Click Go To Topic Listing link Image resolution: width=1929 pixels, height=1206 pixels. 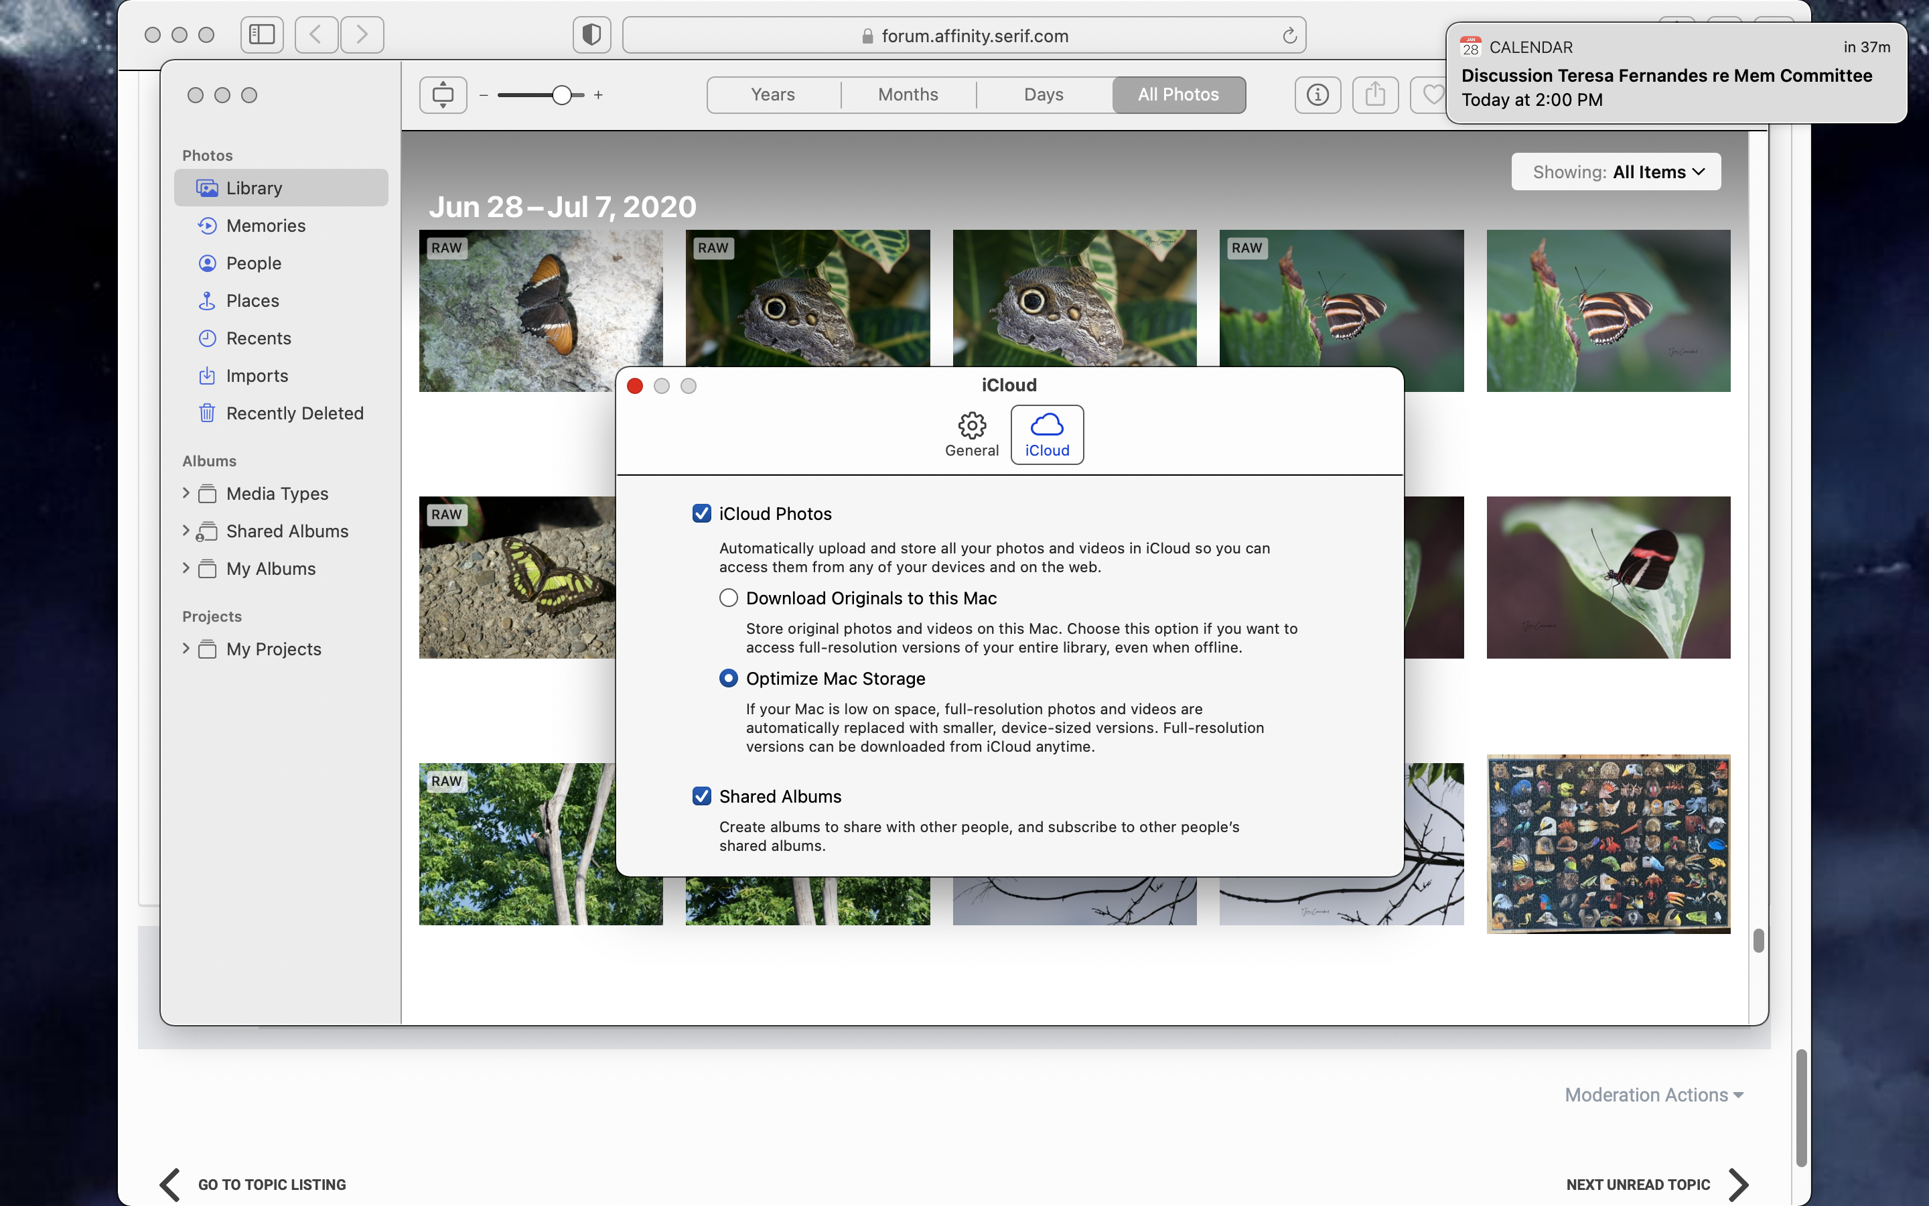click(272, 1185)
